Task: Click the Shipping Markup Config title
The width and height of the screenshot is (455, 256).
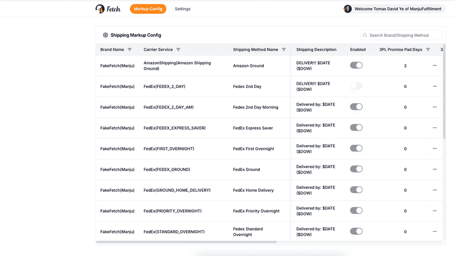Action: click(136, 35)
